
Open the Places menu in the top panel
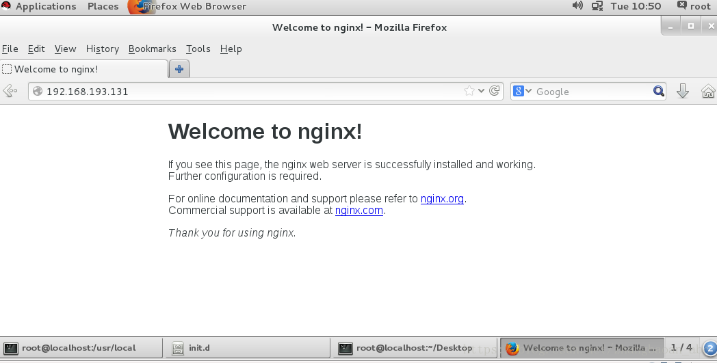point(103,6)
